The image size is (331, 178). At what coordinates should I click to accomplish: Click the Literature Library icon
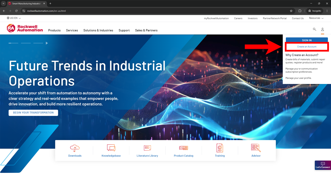147,148
